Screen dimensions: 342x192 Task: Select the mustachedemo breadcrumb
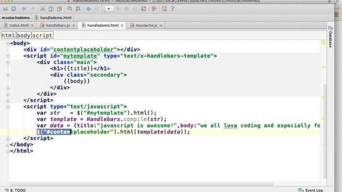click(x=15, y=18)
